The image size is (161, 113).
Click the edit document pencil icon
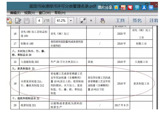[18, 21]
